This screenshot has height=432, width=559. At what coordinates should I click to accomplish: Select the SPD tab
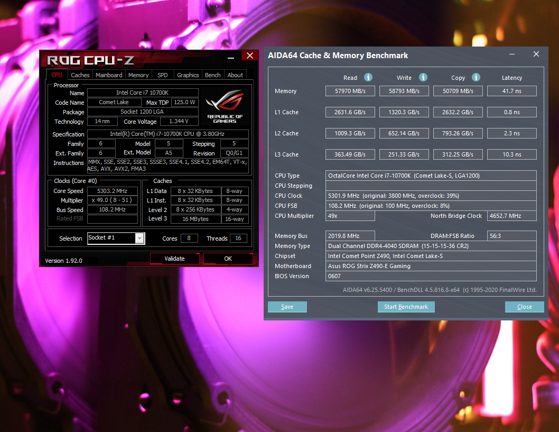click(x=163, y=75)
